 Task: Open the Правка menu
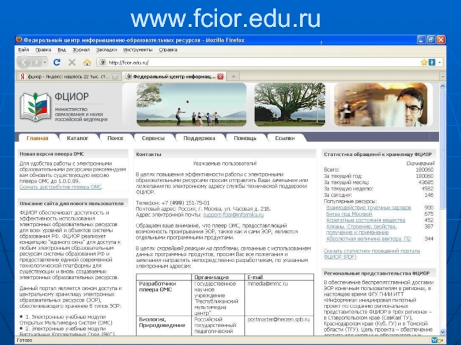coord(43,49)
